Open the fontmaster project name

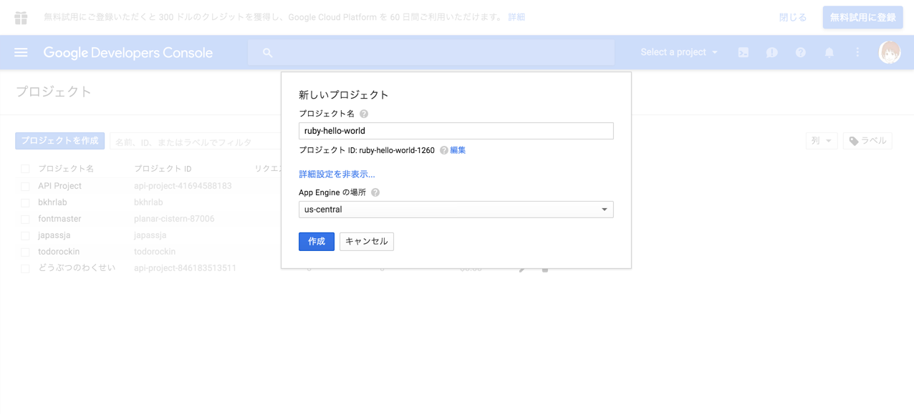pyautogui.click(x=59, y=219)
